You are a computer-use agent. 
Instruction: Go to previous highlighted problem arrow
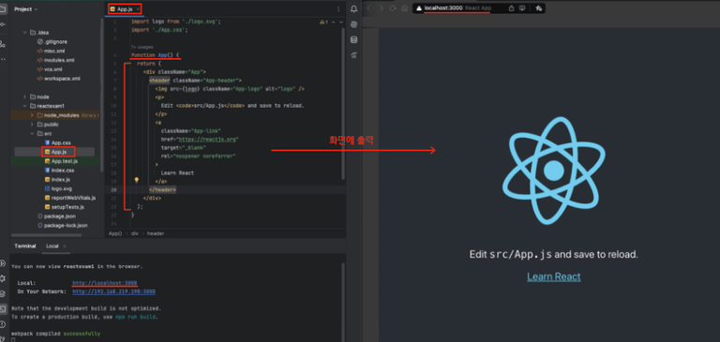point(334,22)
